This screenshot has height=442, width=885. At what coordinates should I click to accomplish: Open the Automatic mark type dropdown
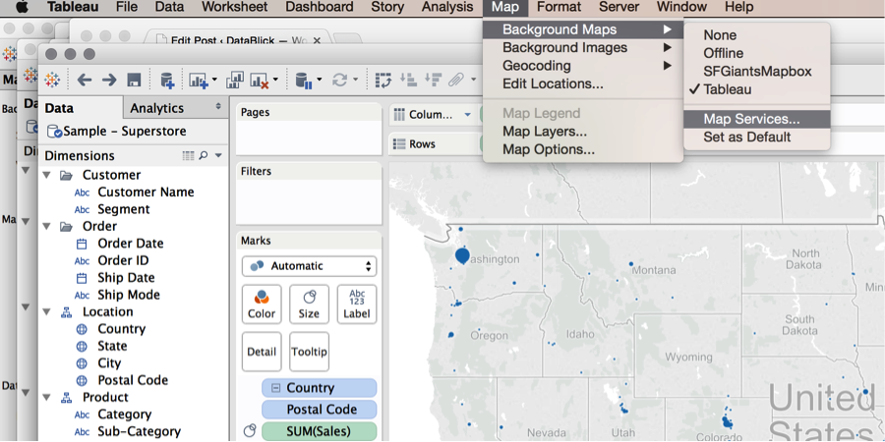click(309, 266)
